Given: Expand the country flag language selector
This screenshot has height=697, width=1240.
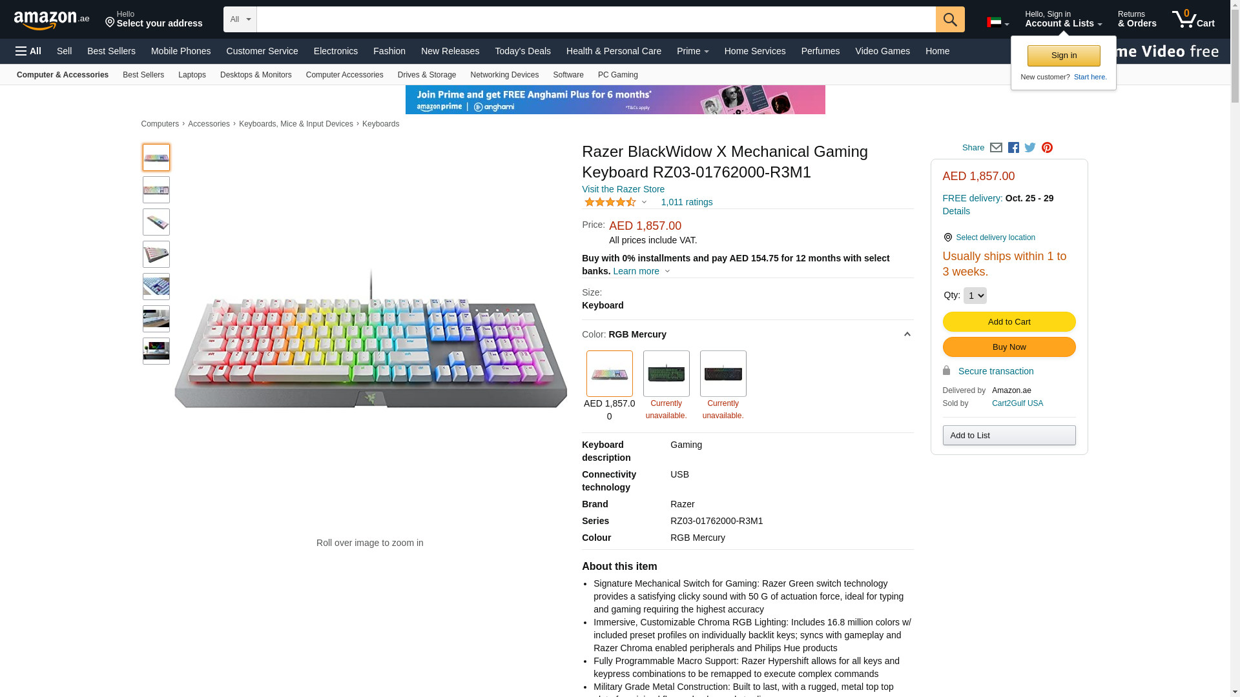Looking at the screenshot, I should click(x=998, y=23).
